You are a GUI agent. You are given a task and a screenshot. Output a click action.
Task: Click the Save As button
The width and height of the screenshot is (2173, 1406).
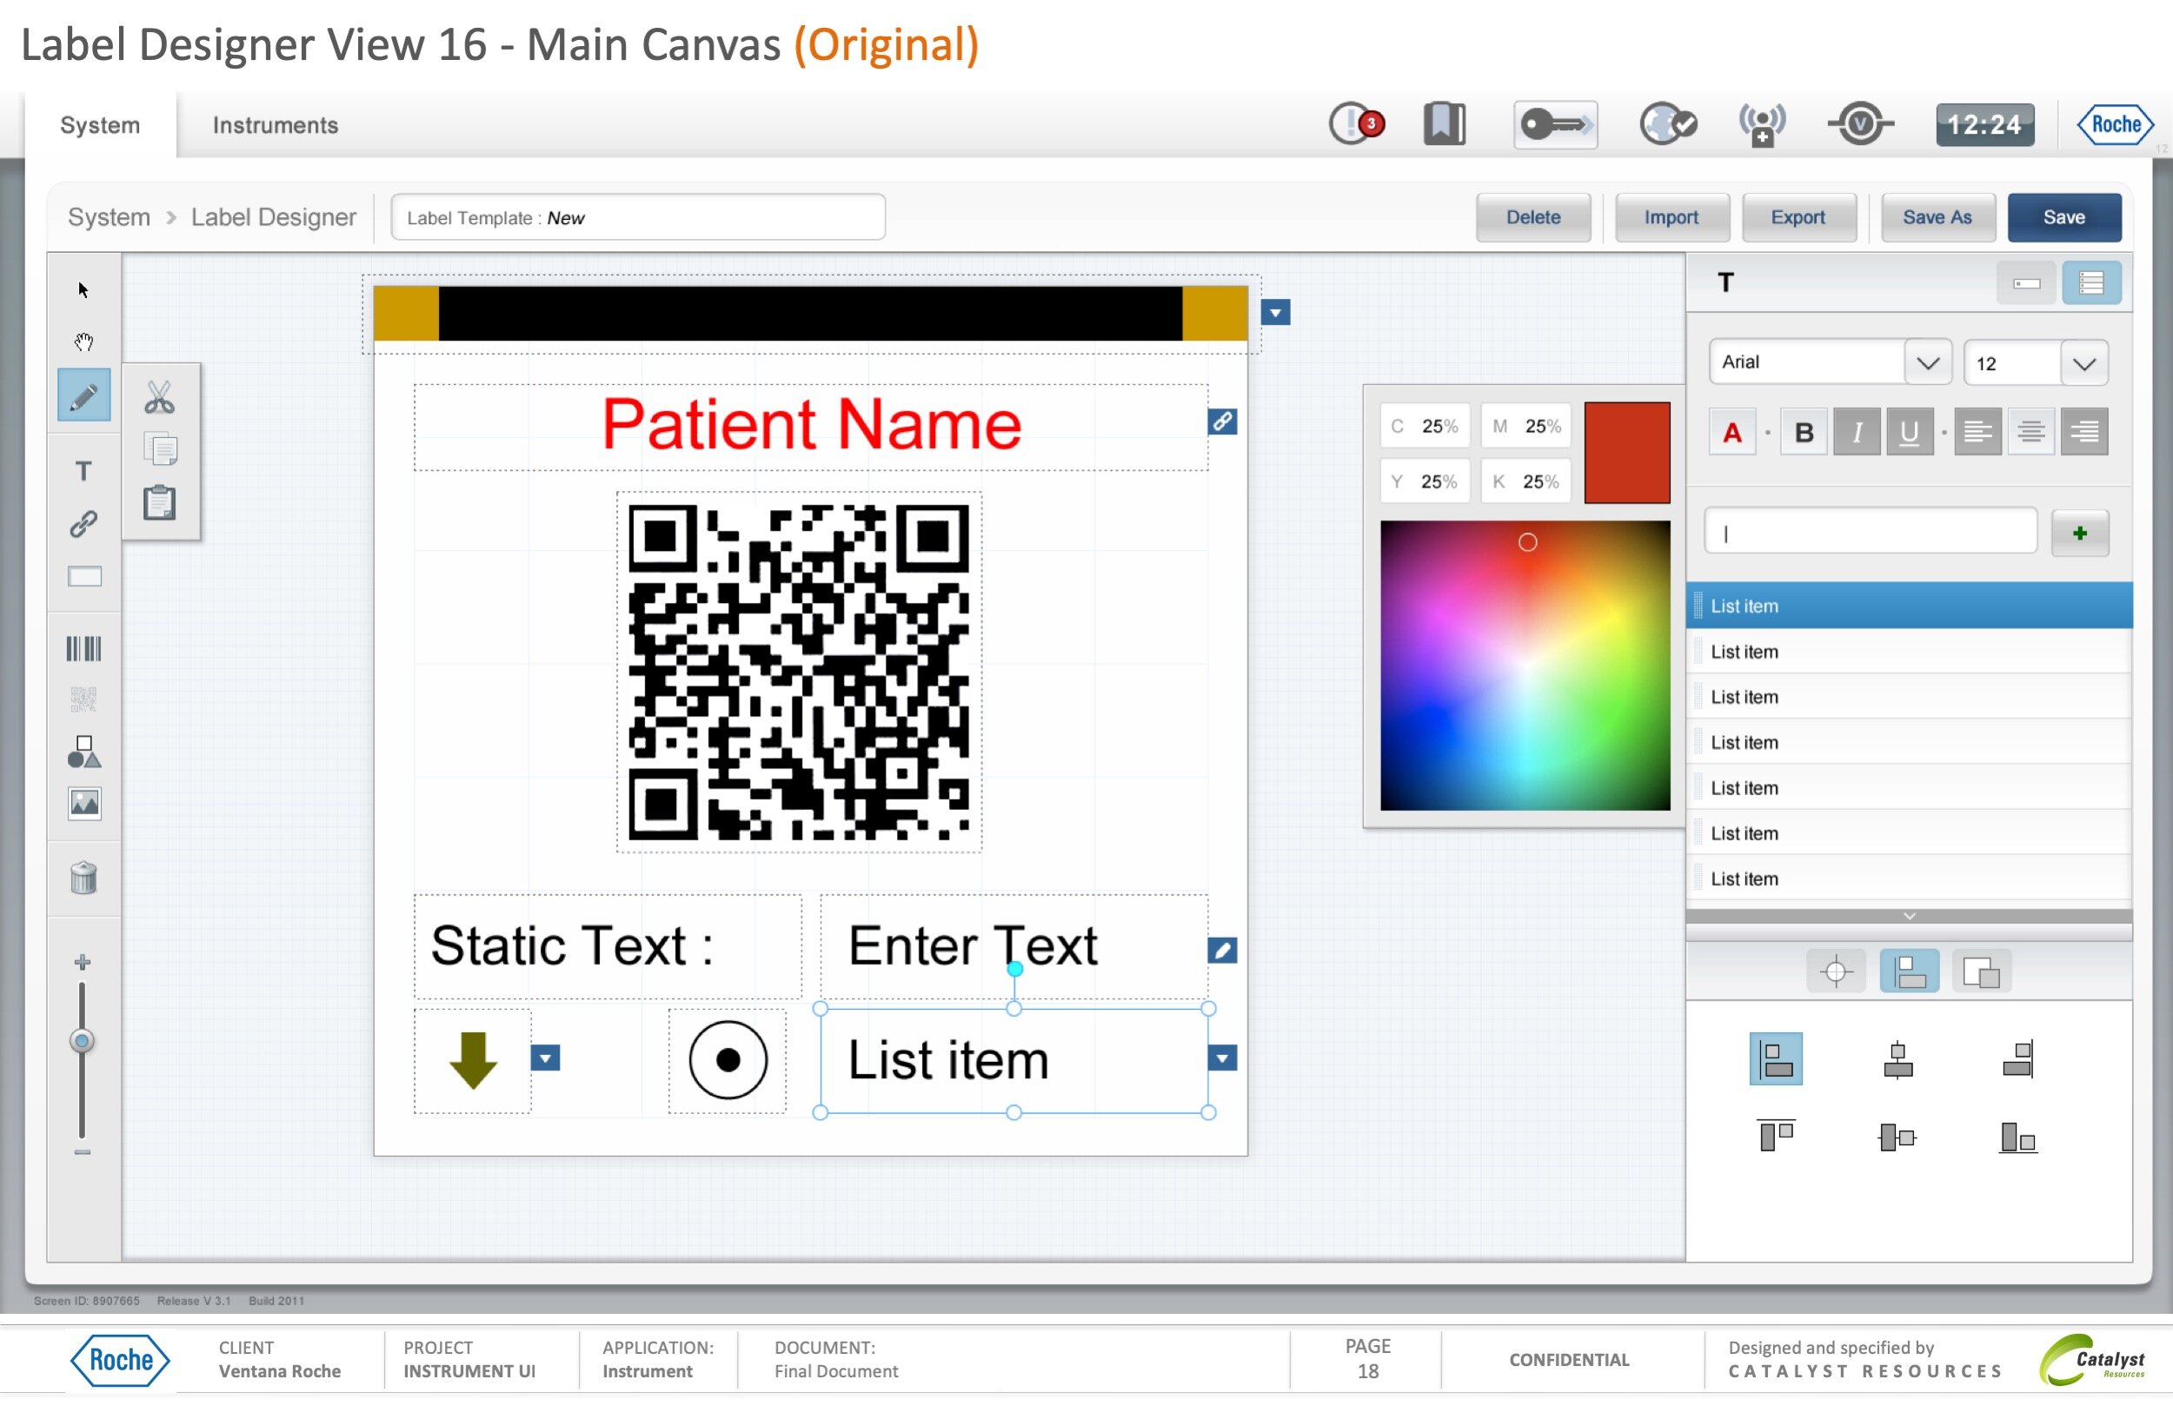(1937, 217)
